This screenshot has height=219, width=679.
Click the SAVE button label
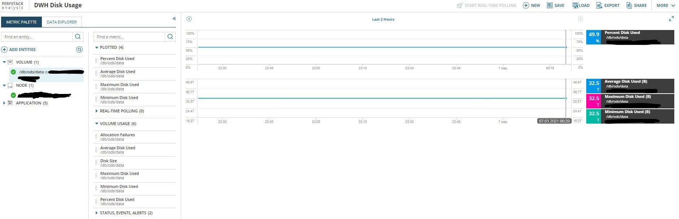point(559,5)
